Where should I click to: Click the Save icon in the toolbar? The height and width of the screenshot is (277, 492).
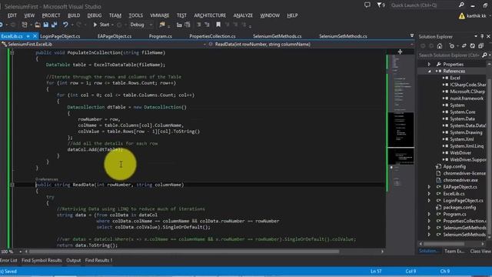[46, 25]
